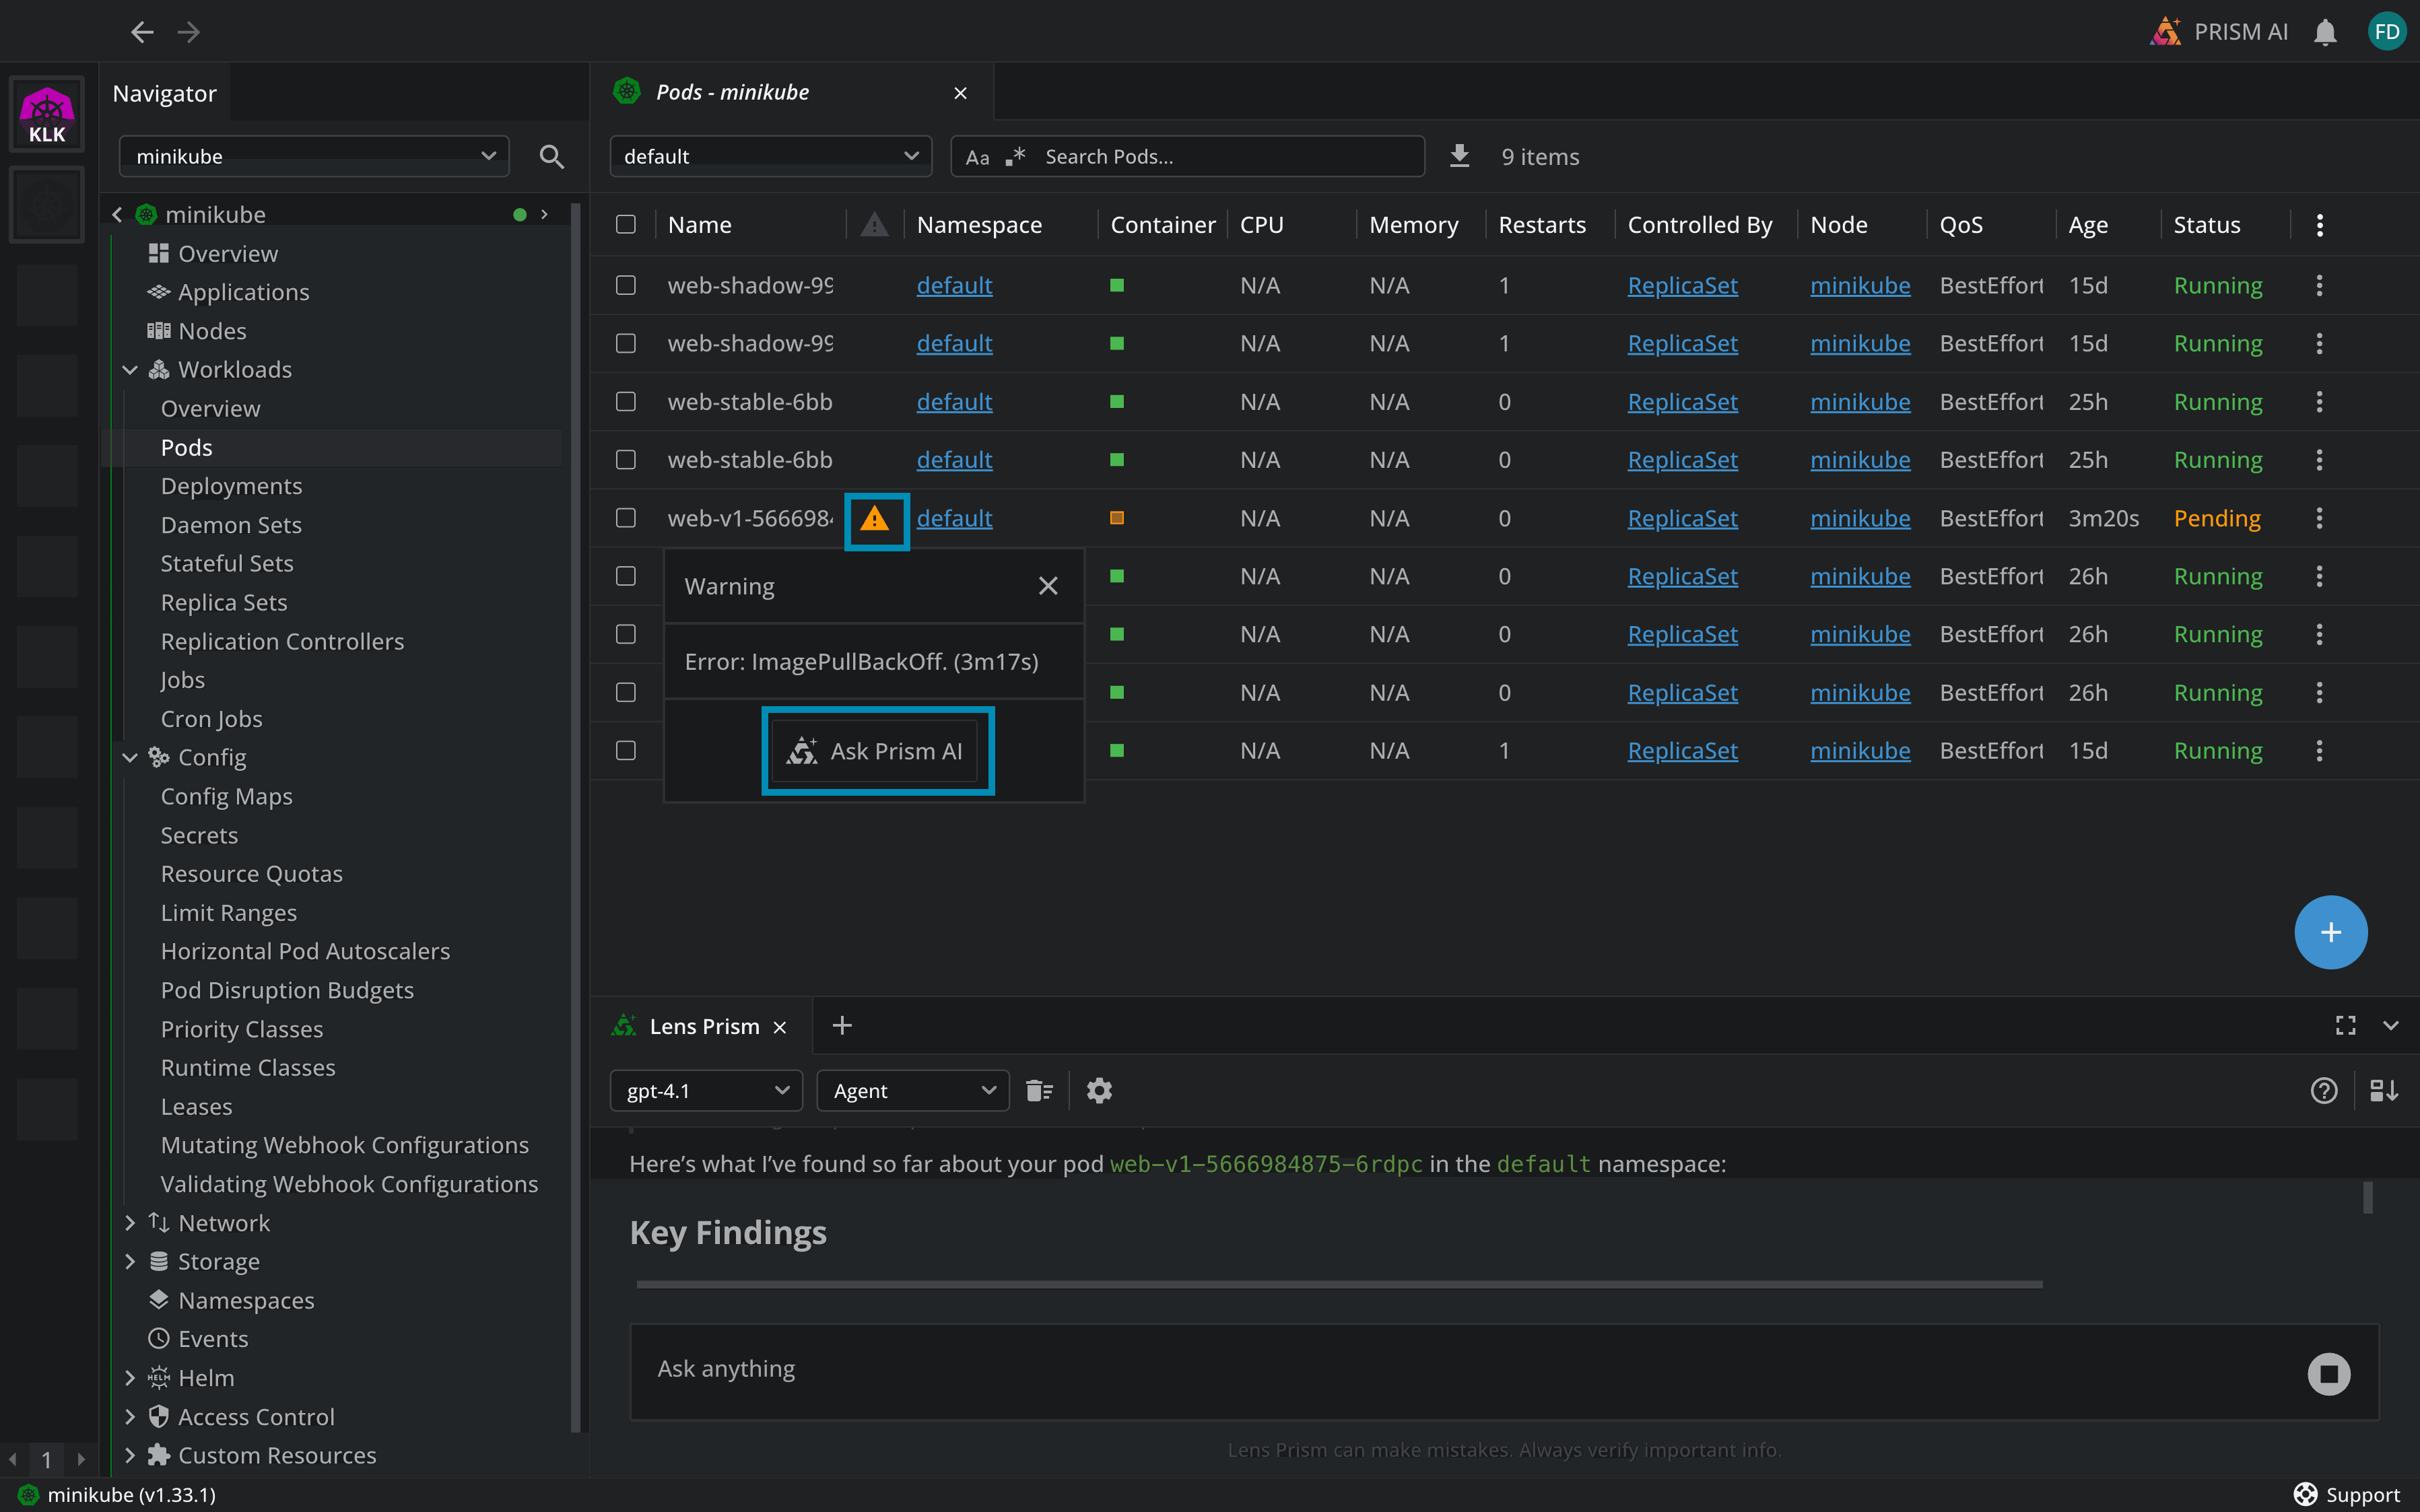Click the download pods list icon
Image resolution: width=2420 pixels, height=1512 pixels.
pos(1459,156)
